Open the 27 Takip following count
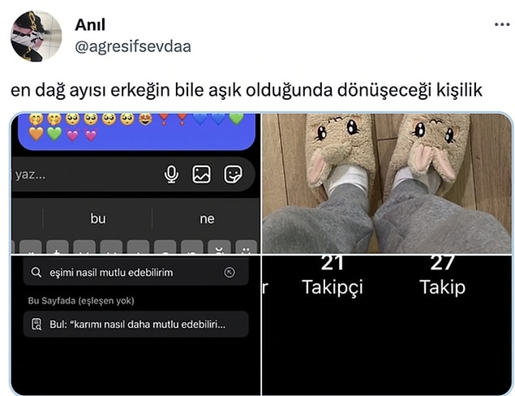Viewport: 515px width, 396px height. tap(443, 276)
